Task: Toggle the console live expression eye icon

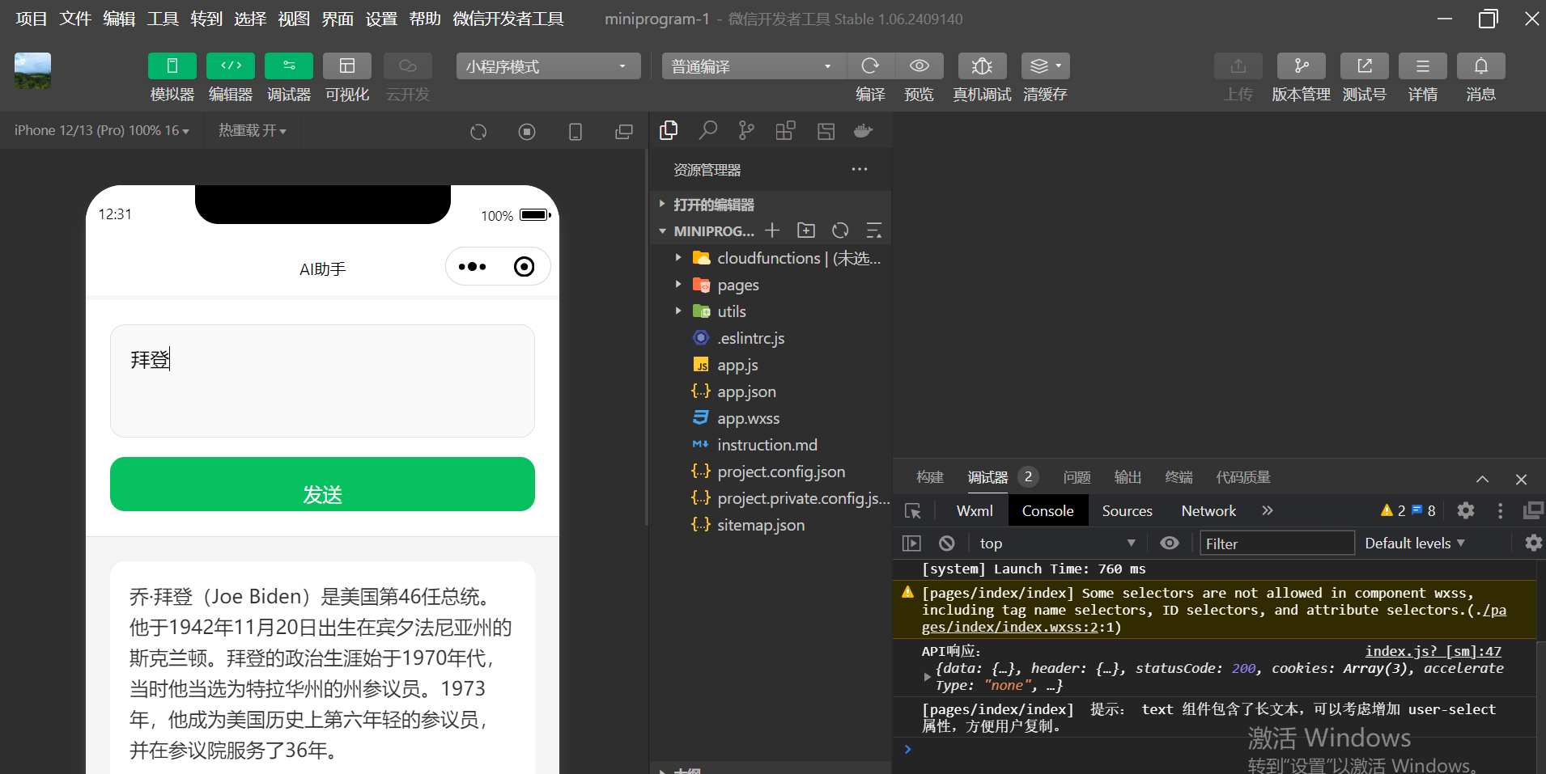Action: coord(1169,543)
